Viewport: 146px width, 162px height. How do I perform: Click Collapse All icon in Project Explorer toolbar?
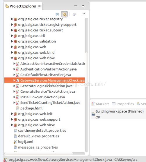point(57,14)
